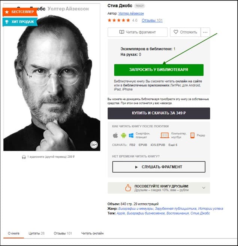Click the headphones audiobook icon

coord(24,157)
